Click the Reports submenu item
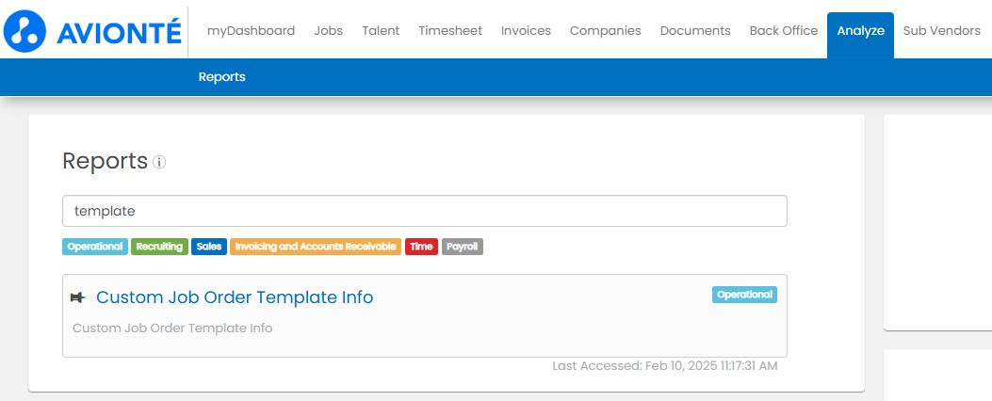The width and height of the screenshot is (992, 401). click(222, 76)
